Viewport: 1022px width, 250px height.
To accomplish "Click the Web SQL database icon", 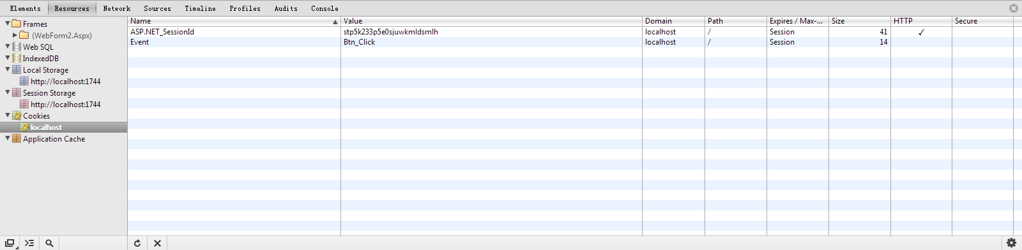I will 17,47.
